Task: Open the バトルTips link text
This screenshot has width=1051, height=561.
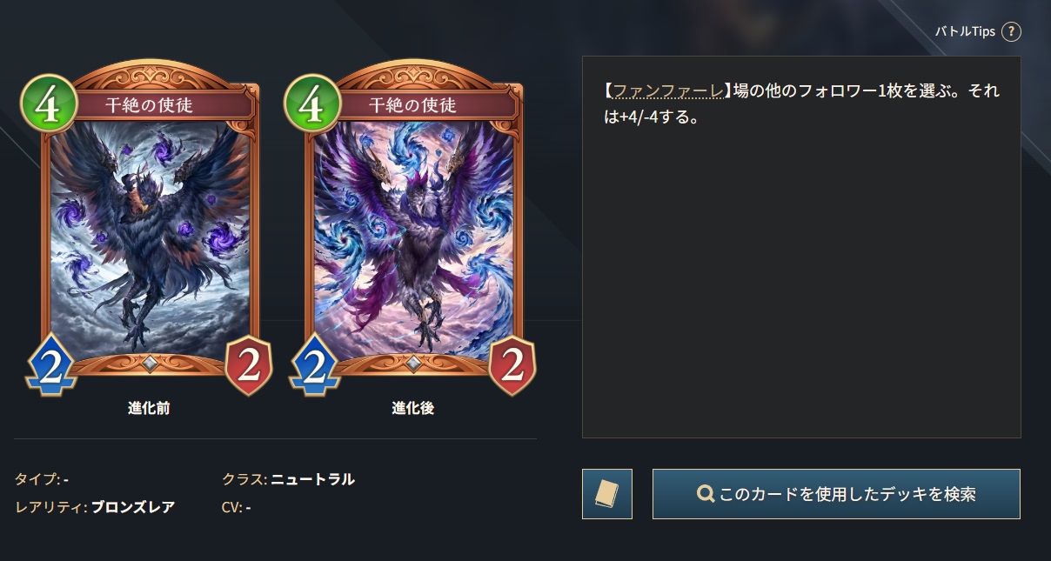Action: point(965,31)
